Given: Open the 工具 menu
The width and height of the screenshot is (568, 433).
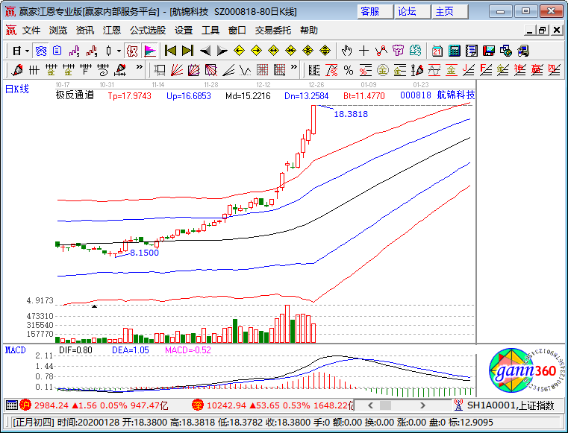Looking at the screenshot, I should coord(210,31).
